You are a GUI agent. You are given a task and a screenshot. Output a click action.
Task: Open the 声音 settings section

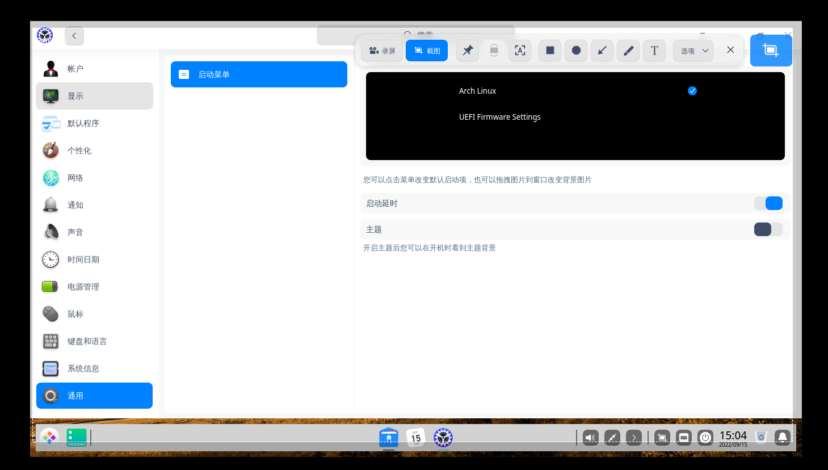[x=94, y=232]
